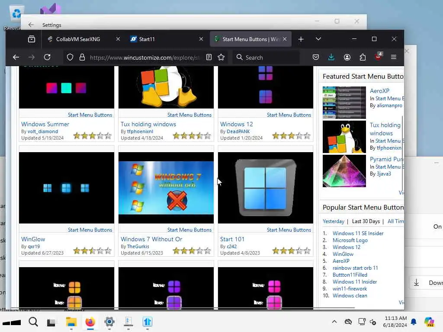This screenshot has width=443, height=332.
Task: Select the All Time popular filter
Action: pyautogui.click(x=395, y=221)
